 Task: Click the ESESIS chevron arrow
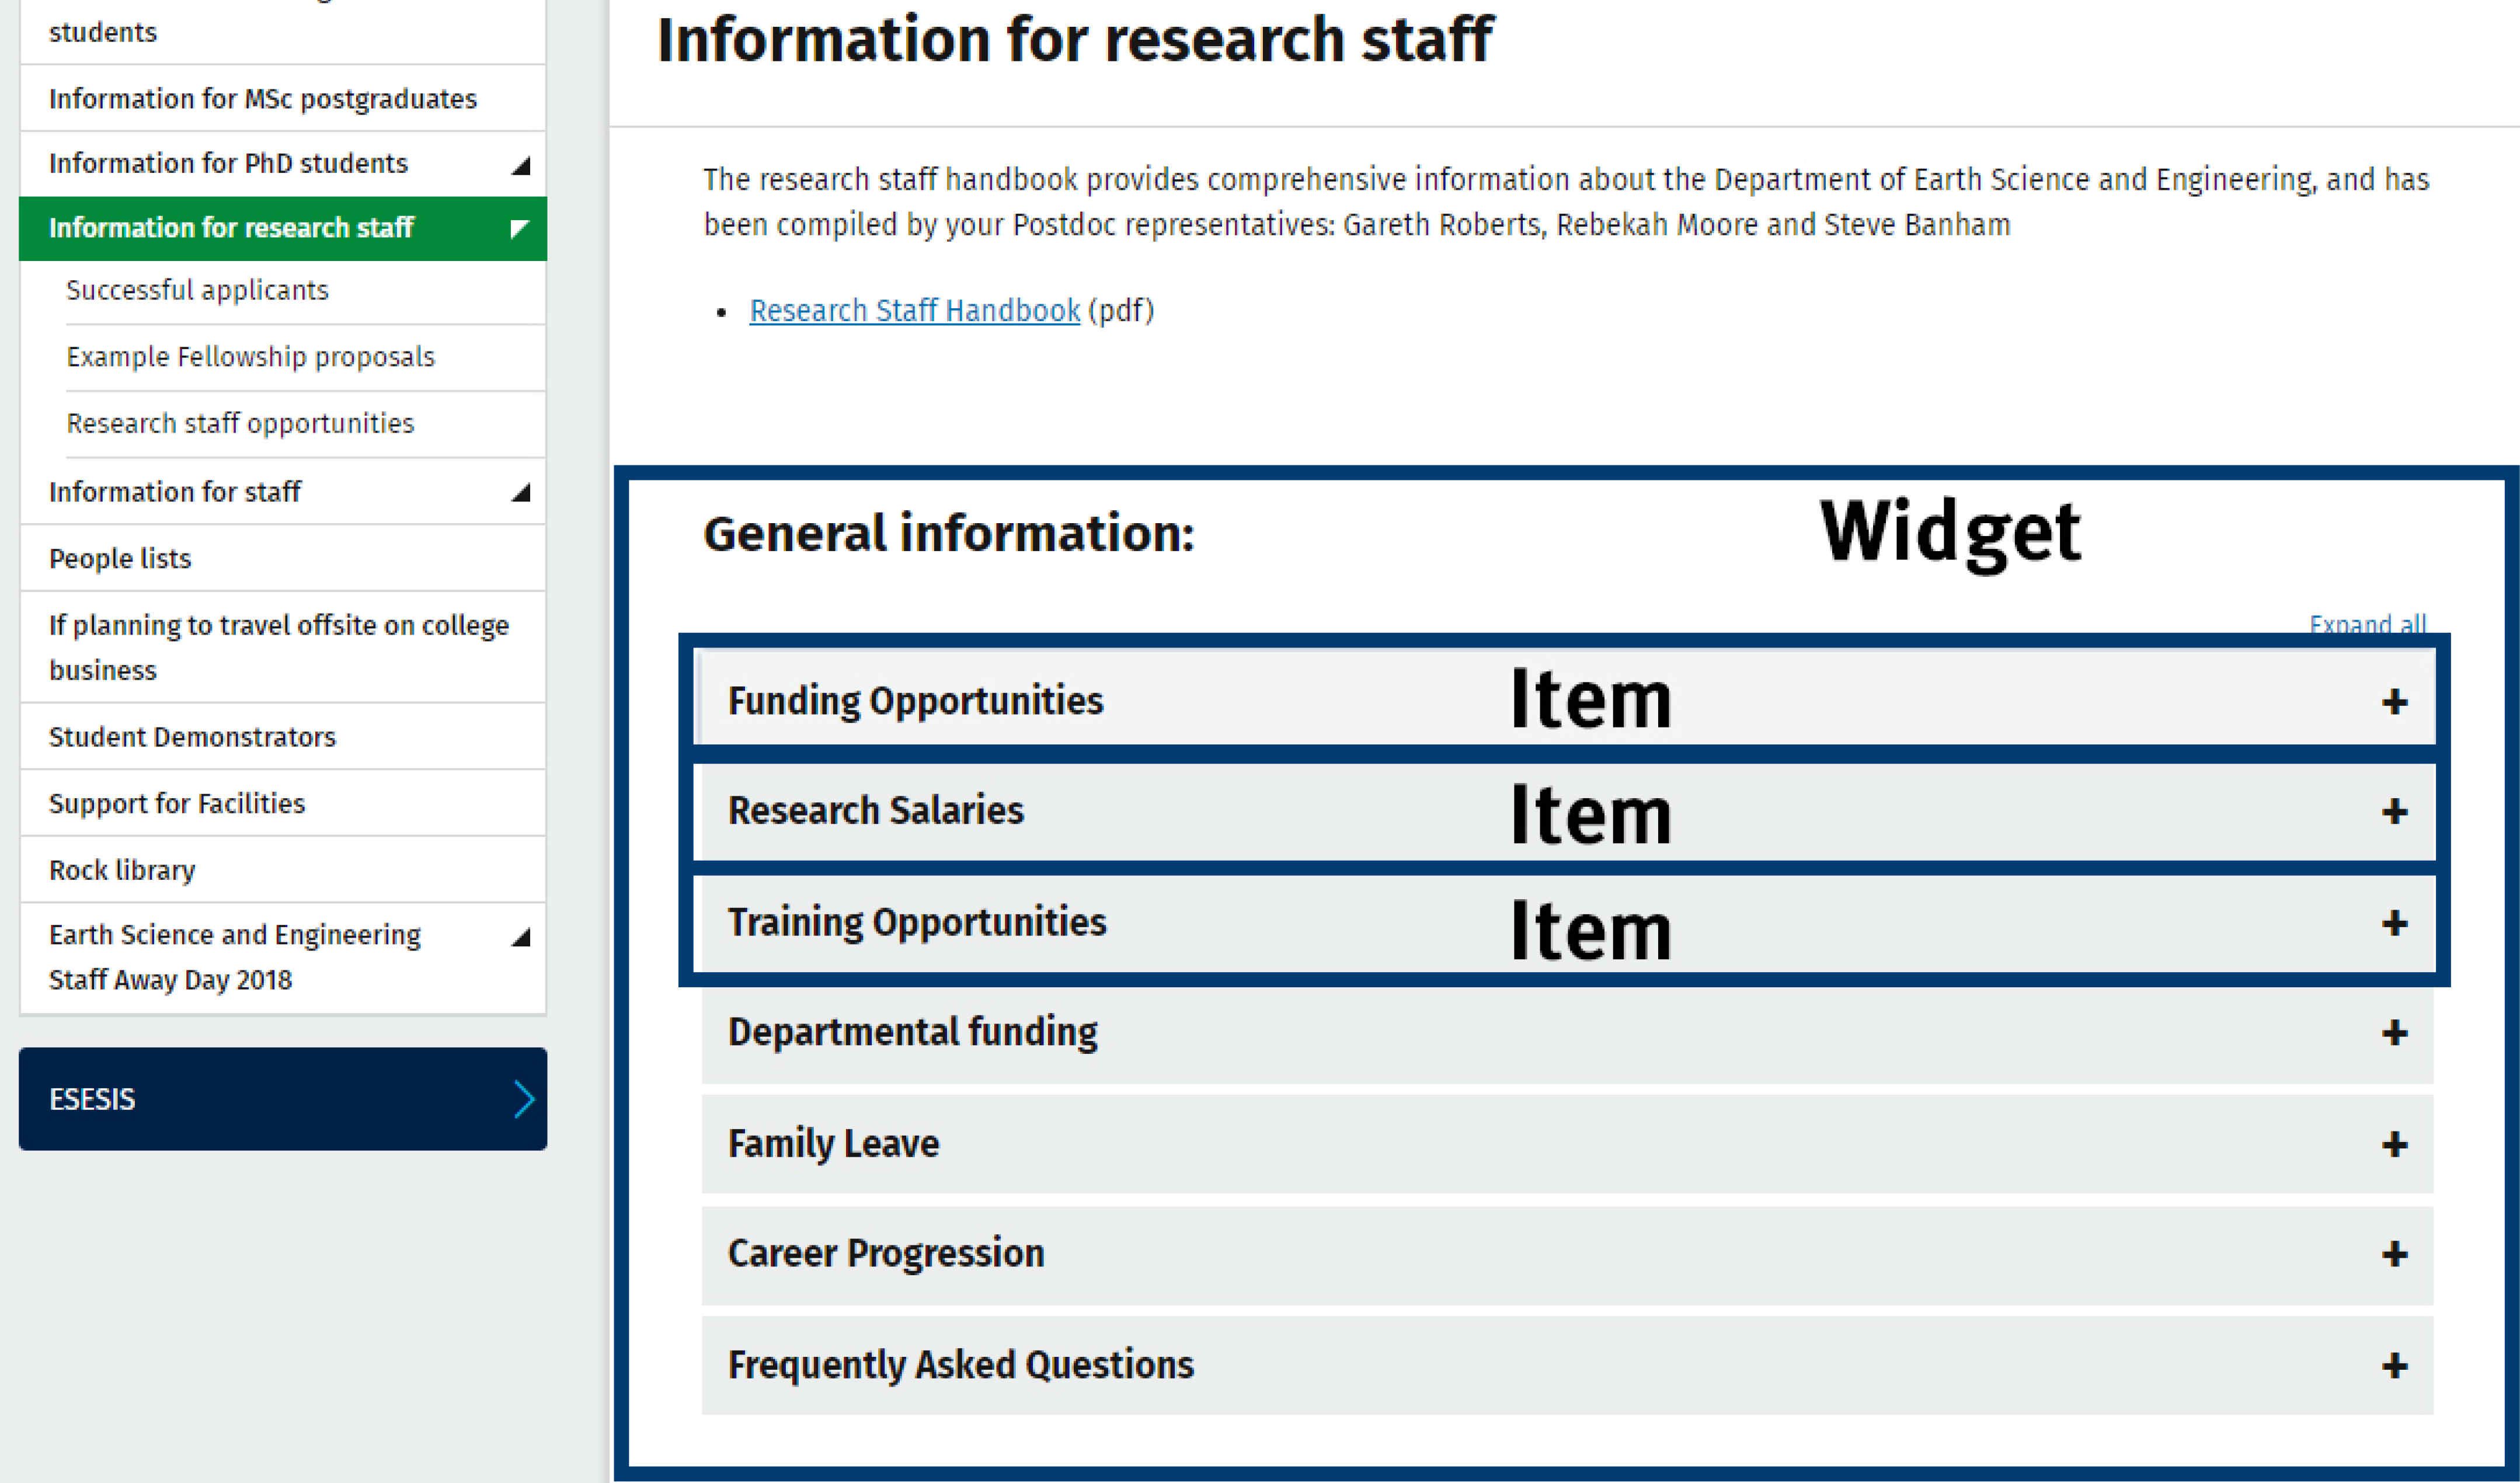click(523, 1099)
